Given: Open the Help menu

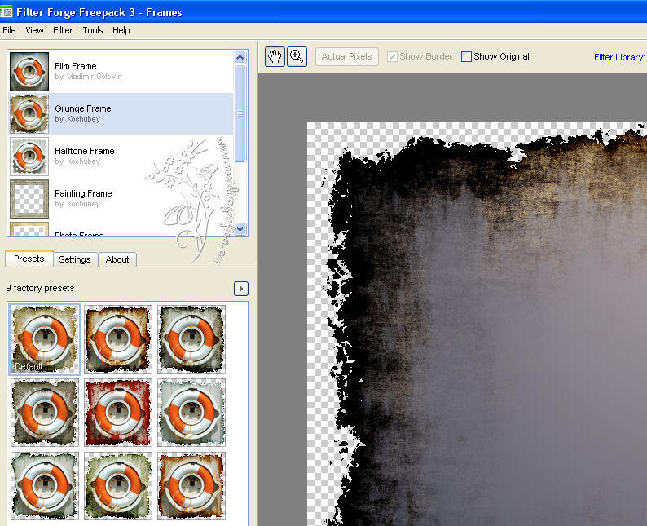Looking at the screenshot, I should tap(121, 30).
